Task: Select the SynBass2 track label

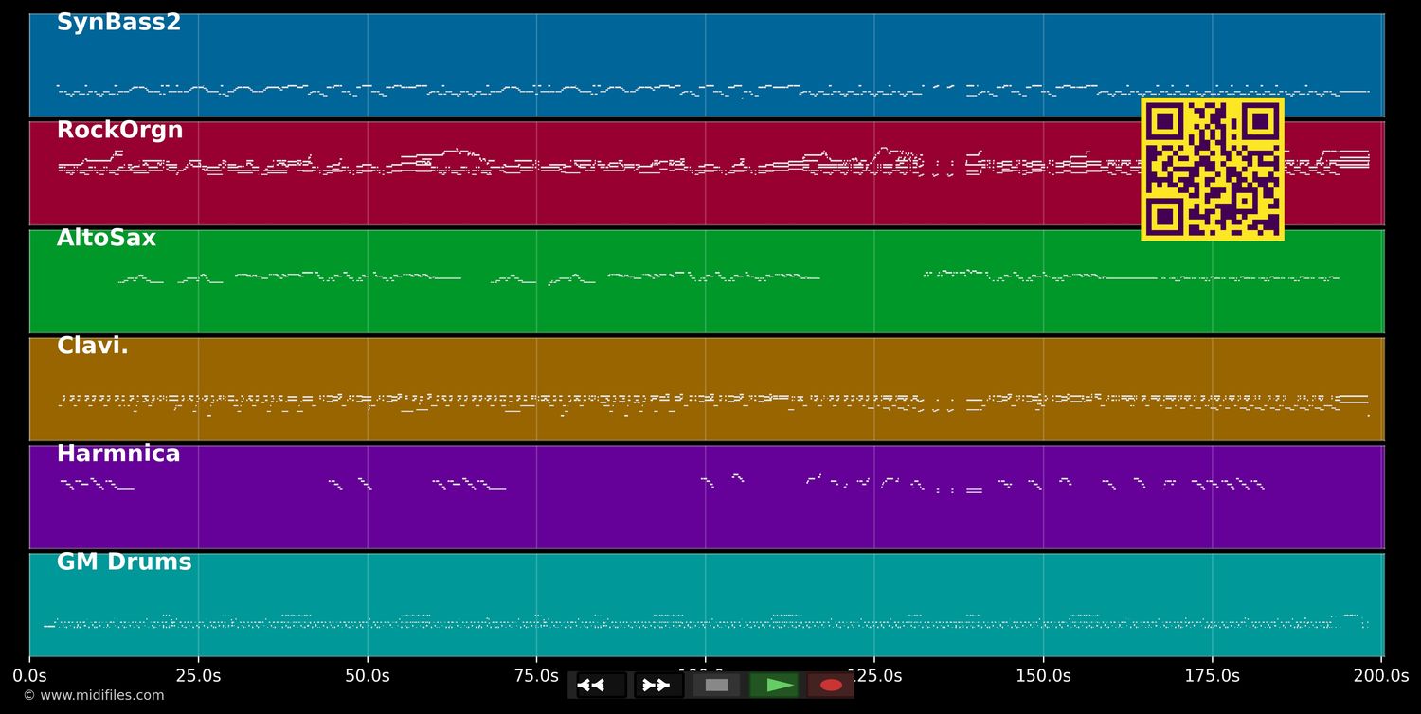Action: click(118, 23)
